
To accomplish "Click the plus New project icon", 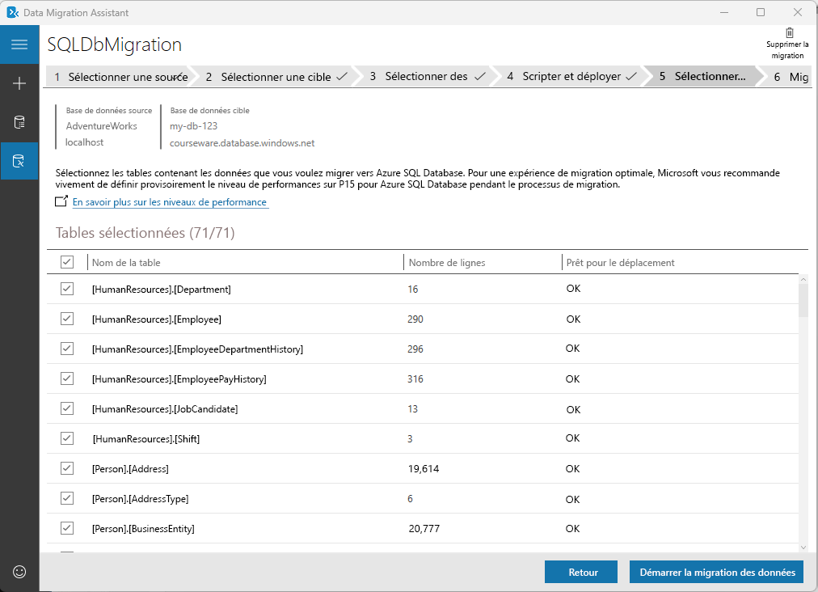I will [19, 83].
